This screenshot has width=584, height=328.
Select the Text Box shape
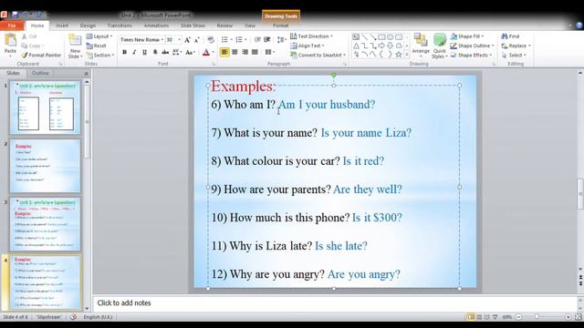(356, 37)
